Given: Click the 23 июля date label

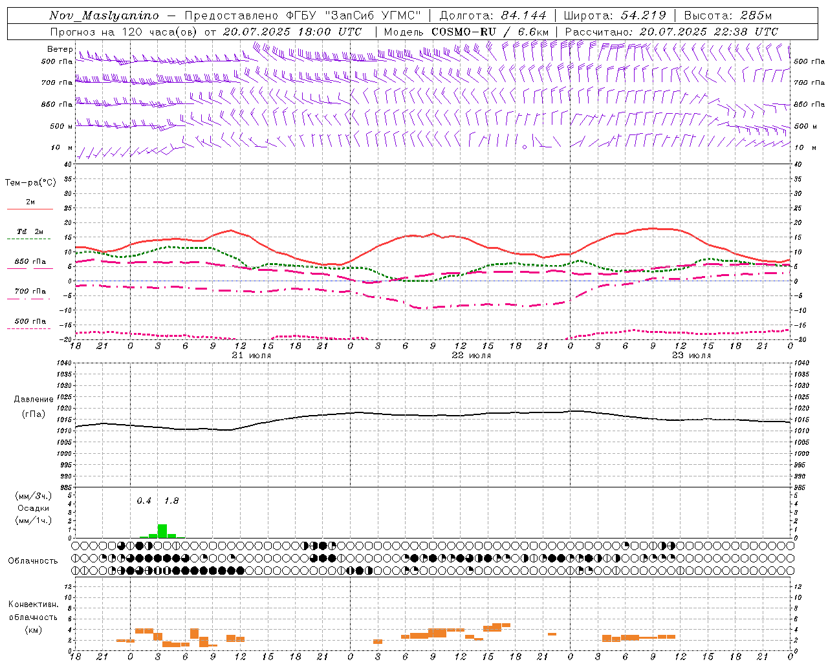Looking at the screenshot, I should pyautogui.click(x=692, y=355).
